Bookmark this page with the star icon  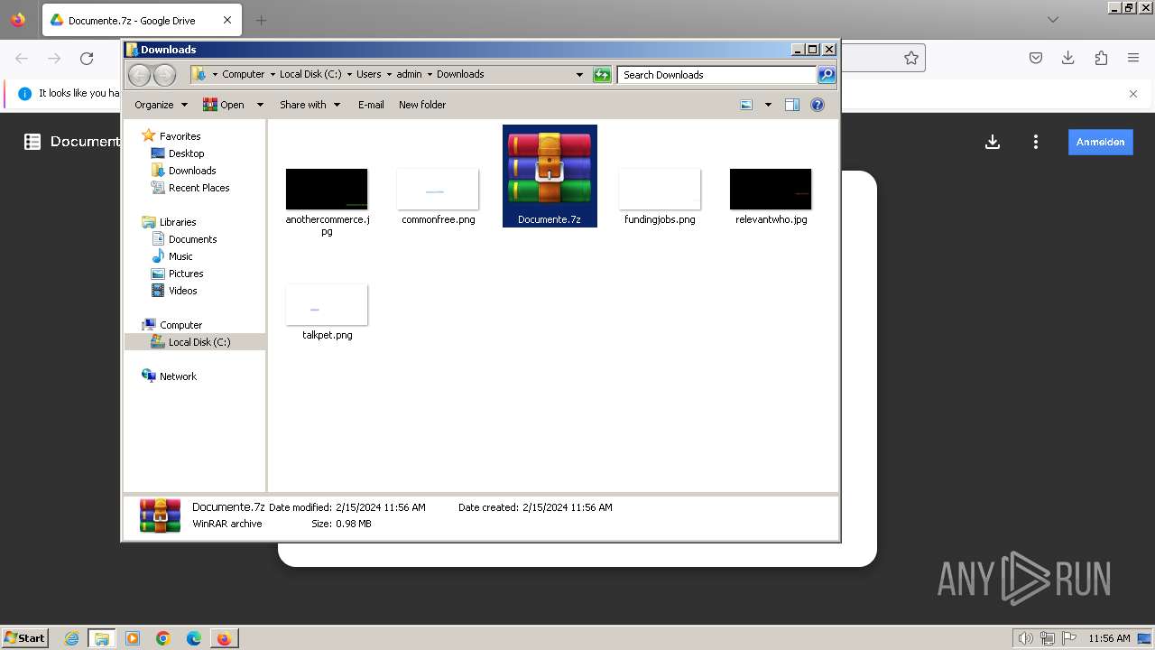pyautogui.click(x=911, y=58)
